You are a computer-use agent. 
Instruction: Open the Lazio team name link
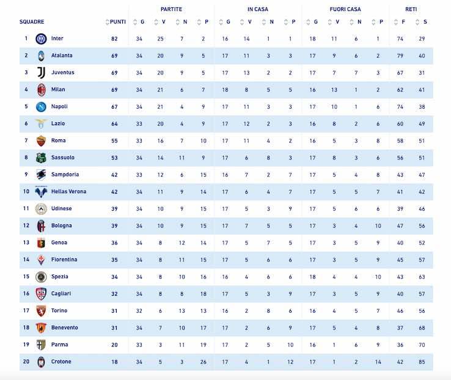pyautogui.click(x=58, y=123)
